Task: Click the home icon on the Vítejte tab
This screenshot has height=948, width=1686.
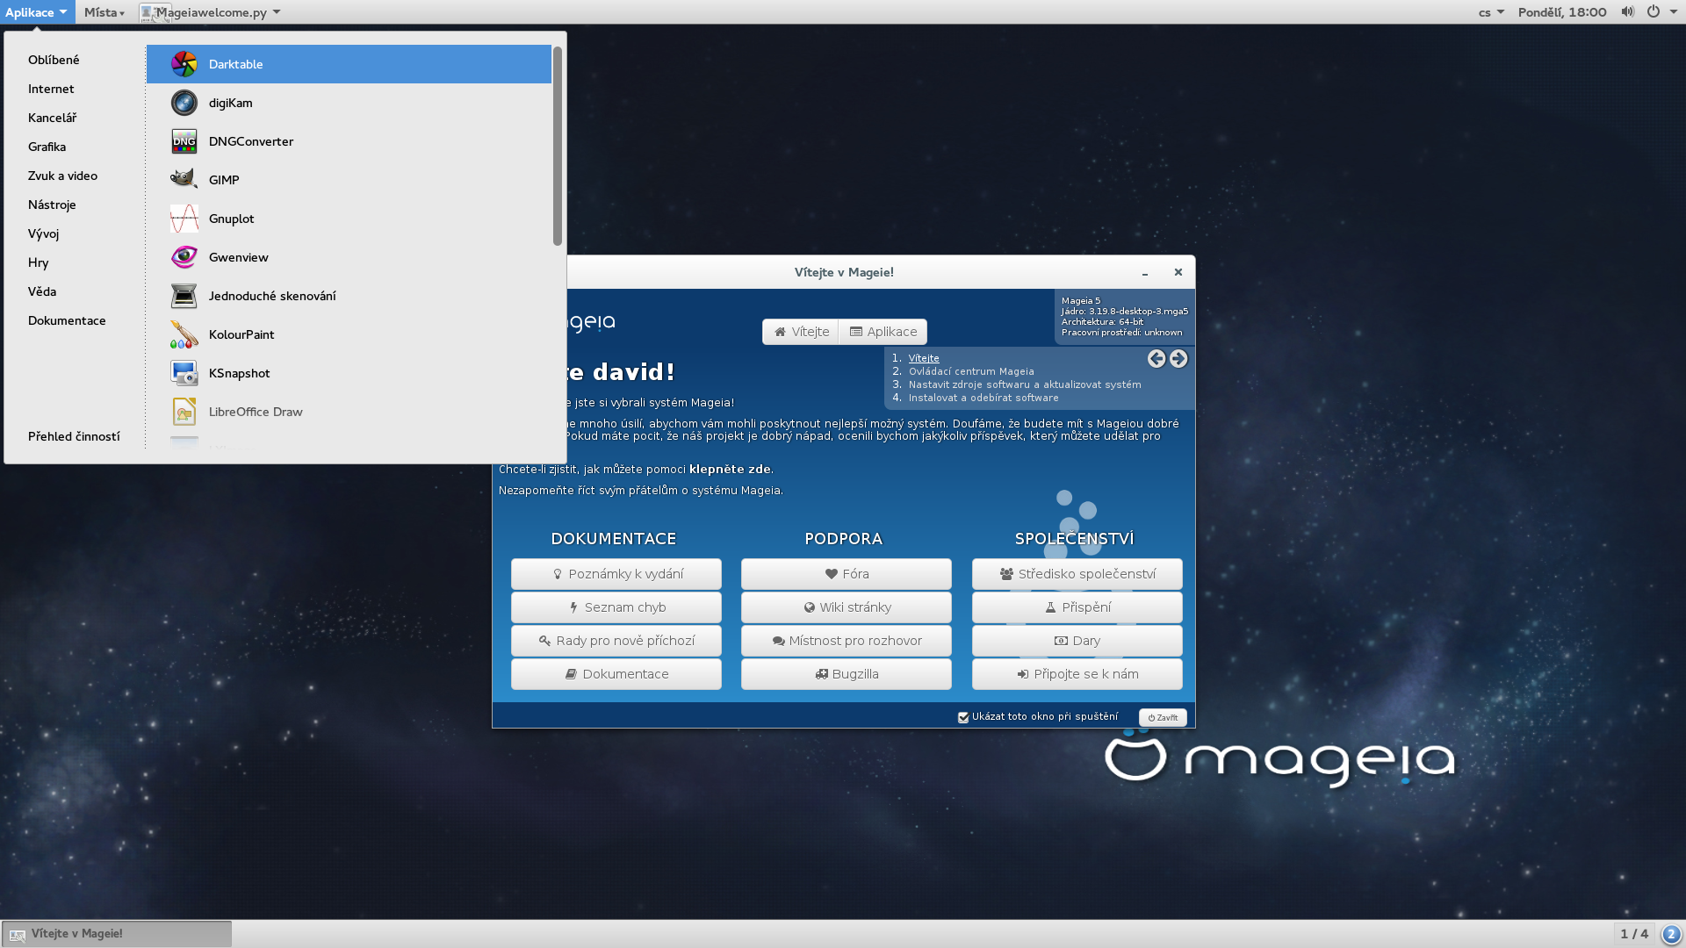Action: [x=780, y=332]
